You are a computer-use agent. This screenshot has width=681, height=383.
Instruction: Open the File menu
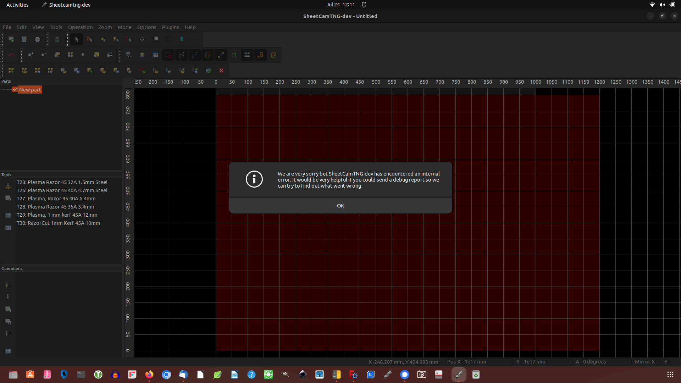pos(7,27)
